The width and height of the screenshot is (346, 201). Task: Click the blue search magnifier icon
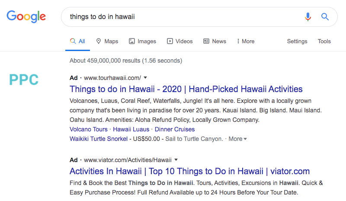[325, 17]
